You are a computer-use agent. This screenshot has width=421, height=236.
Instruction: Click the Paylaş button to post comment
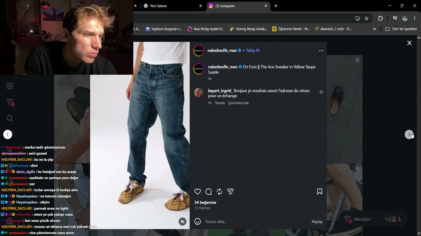pos(317,222)
